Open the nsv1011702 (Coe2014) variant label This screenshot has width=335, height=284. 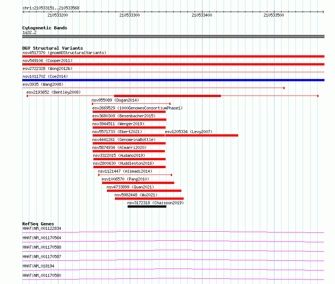pyautogui.click(x=45, y=76)
